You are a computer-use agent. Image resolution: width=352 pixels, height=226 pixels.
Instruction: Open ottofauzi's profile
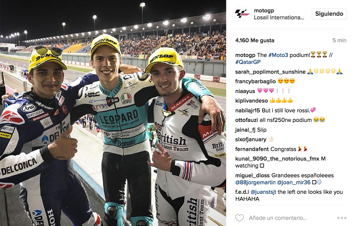tap(246, 120)
